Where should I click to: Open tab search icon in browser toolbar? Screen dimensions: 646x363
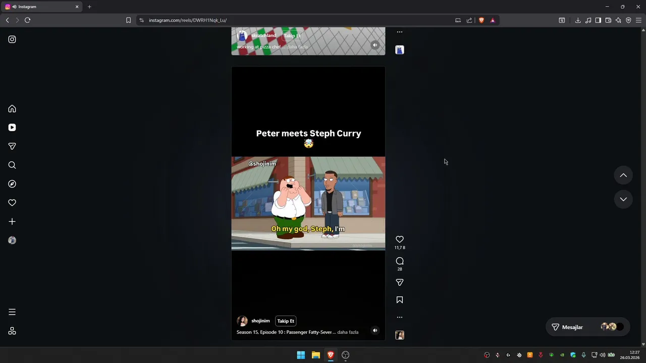[x=562, y=20]
